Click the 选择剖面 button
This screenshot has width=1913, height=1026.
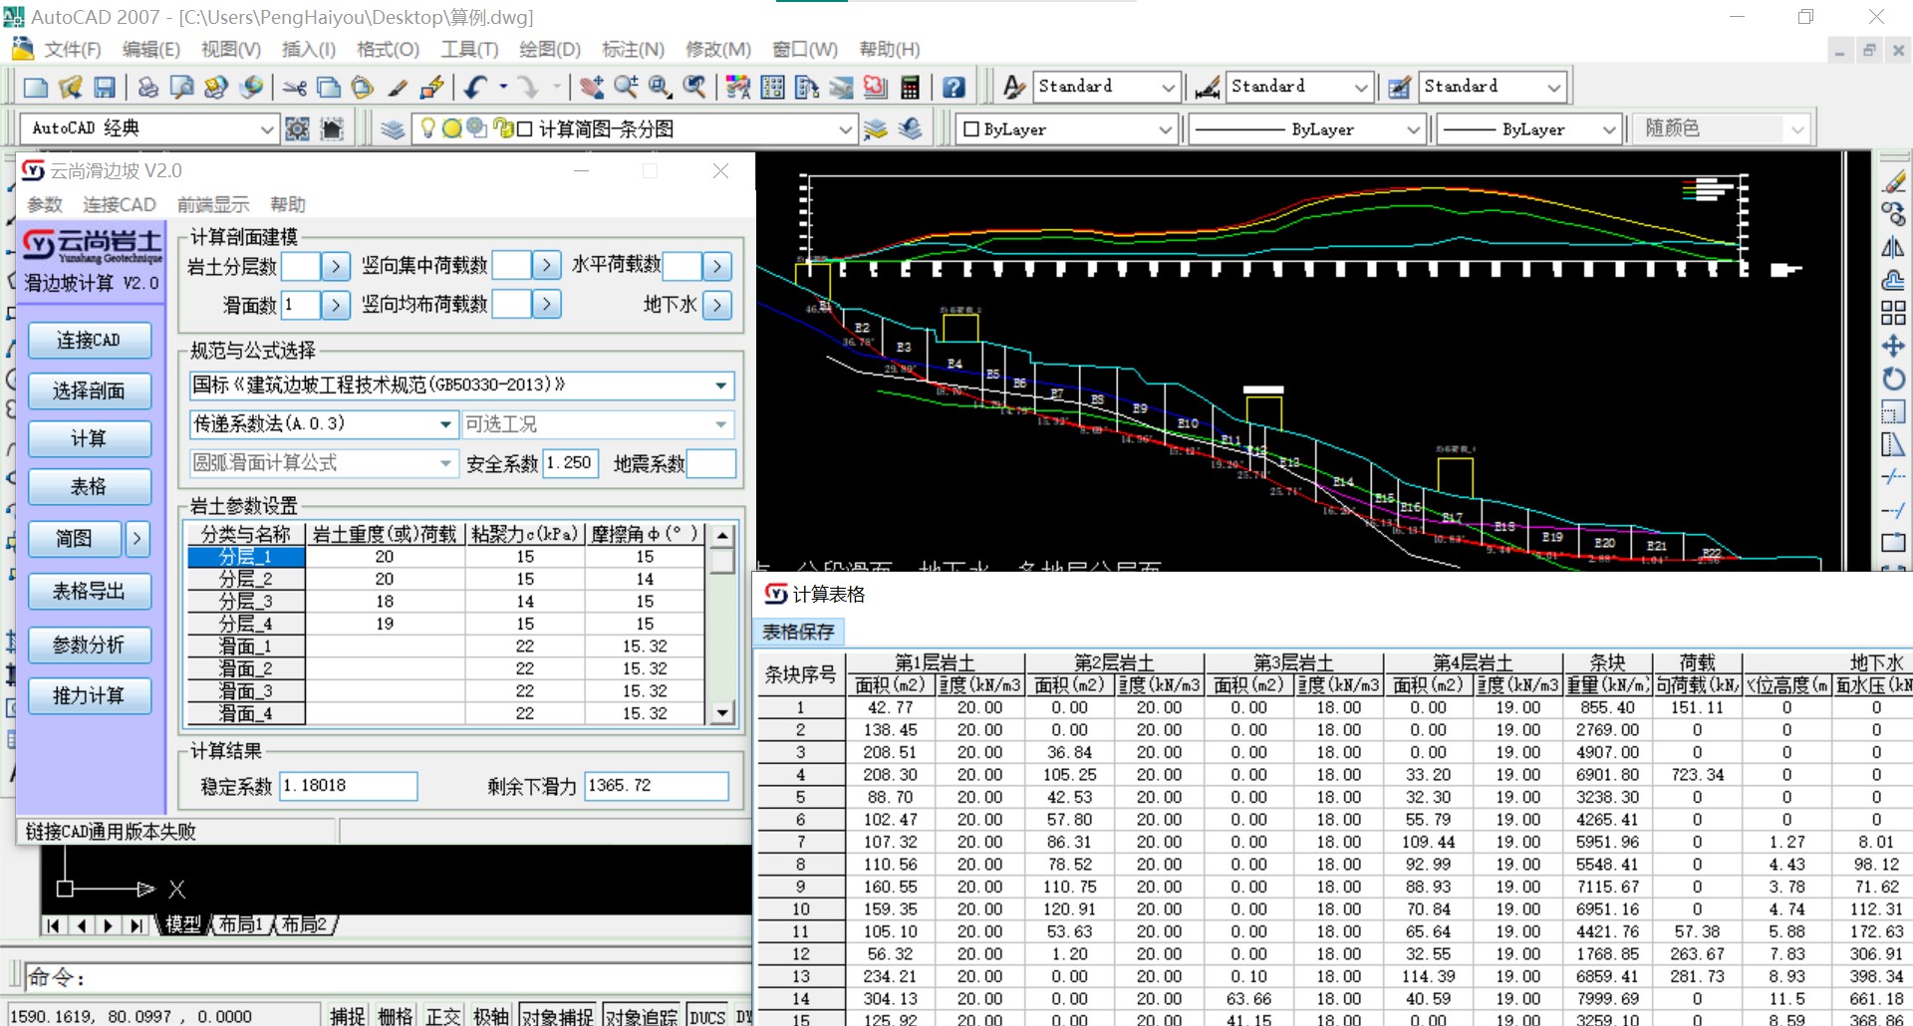pyautogui.click(x=90, y=390)
